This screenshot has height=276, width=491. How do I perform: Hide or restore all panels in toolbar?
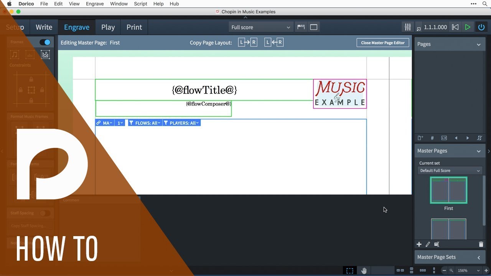coord(314,27)
